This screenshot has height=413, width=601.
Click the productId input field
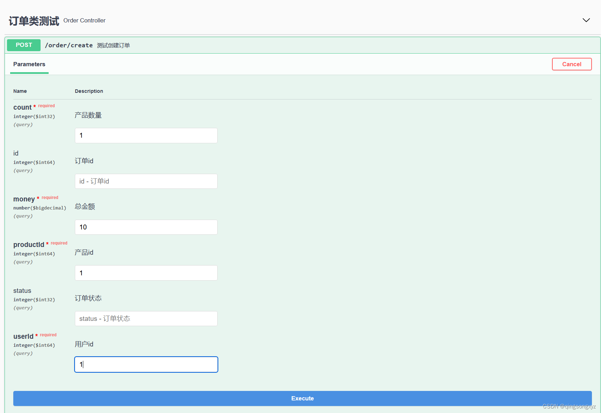coord(146,273)
